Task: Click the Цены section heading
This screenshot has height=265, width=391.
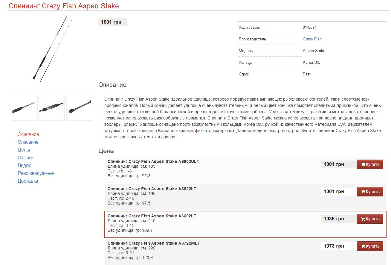Action: 106,151
